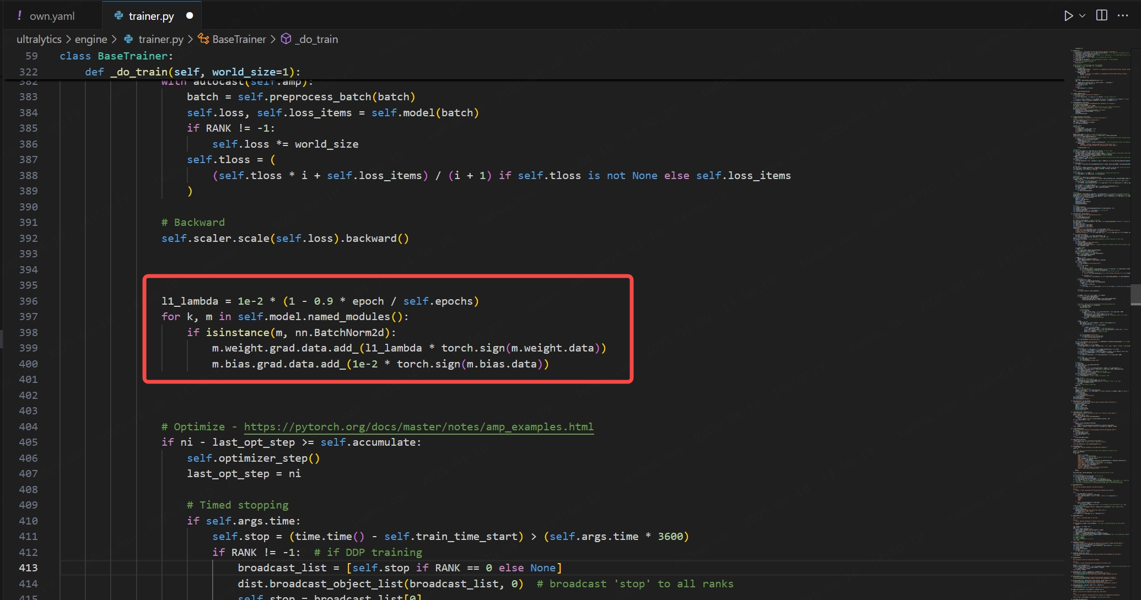
Task: Click the Split Editor icon
Action: pos(1102,15)
